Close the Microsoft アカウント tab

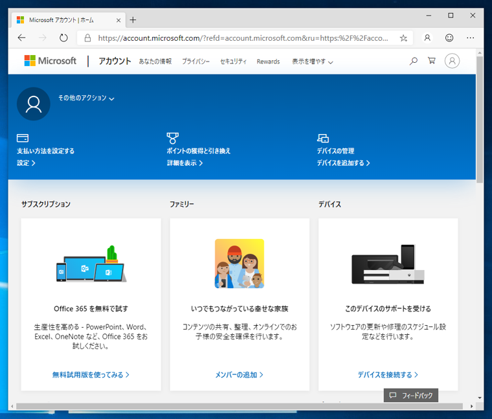118,21
